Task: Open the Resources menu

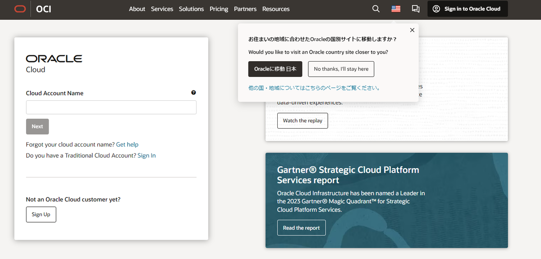Action: [x=275, y=9]
